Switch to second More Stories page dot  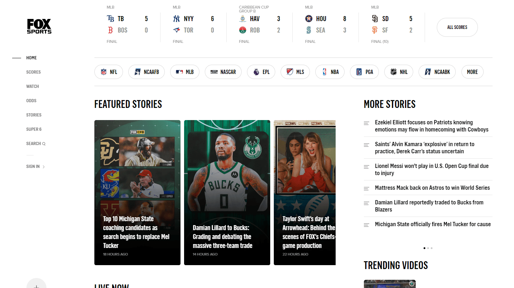tap(428, 248)
